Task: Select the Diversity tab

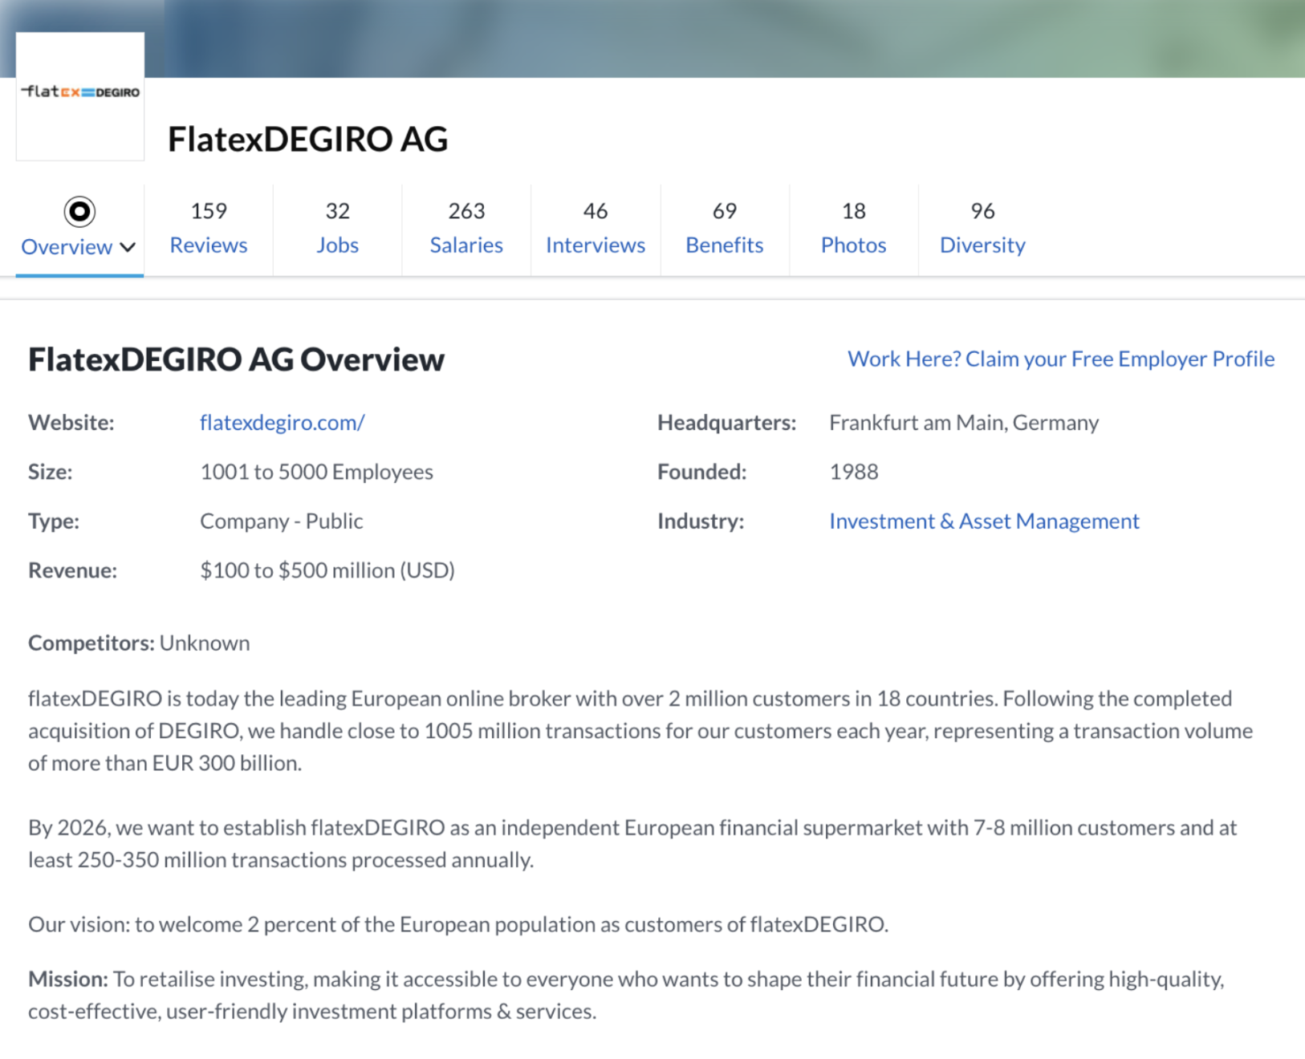Action: [982, 229]
